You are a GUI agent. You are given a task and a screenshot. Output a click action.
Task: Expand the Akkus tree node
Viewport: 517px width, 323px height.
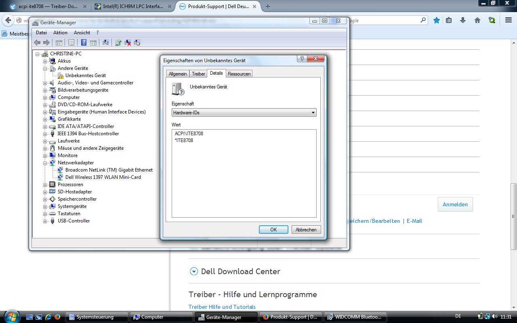[x=45, y=61]
